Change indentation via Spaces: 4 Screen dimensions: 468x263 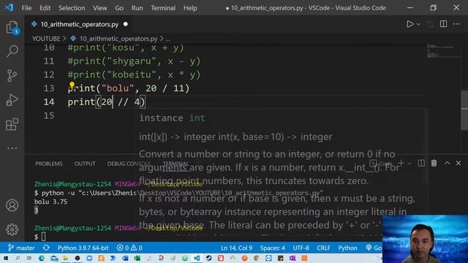pos(272,248)
